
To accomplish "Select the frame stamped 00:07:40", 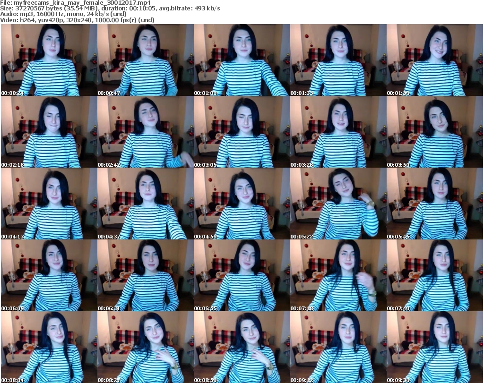I will click(x=435, y=275).
